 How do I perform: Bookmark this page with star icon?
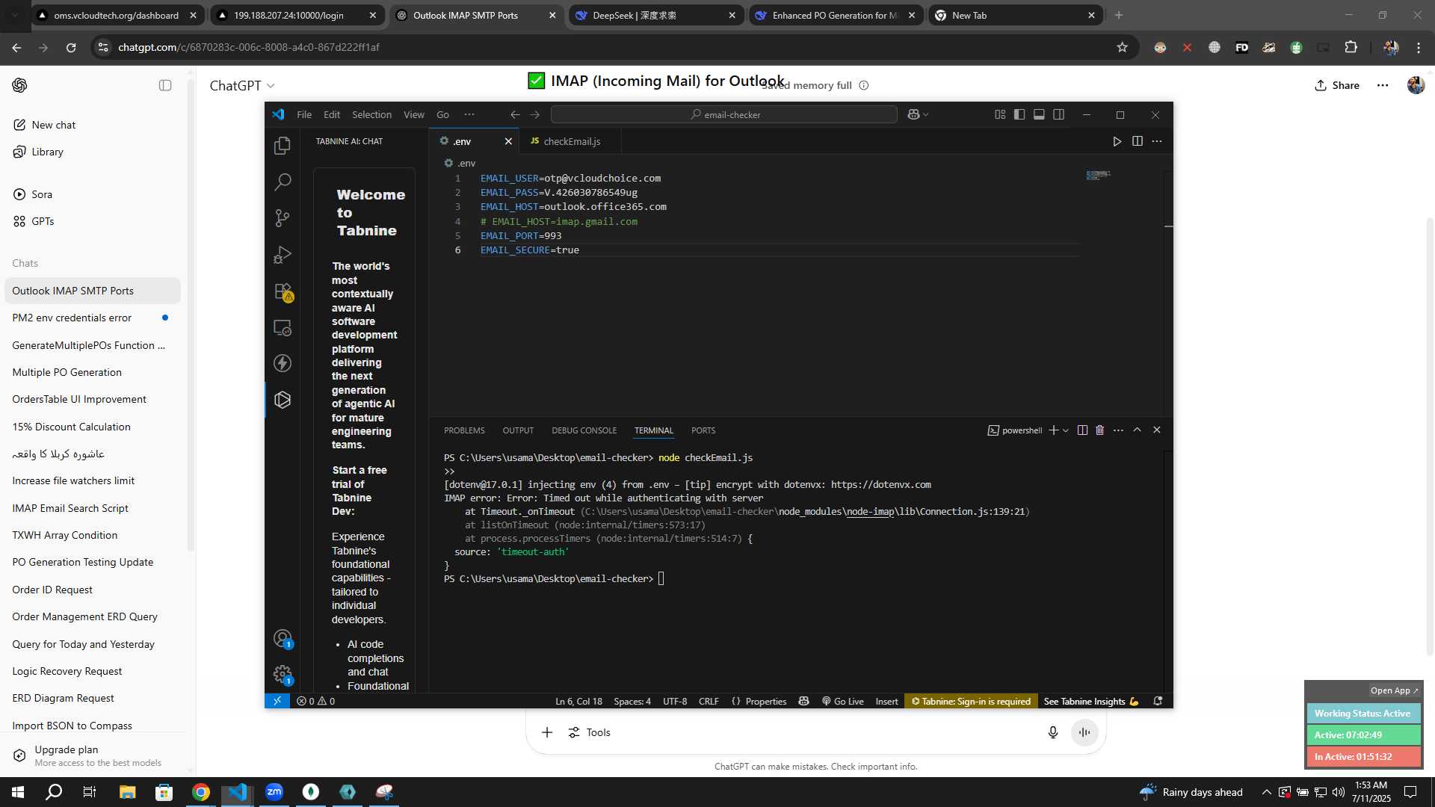click(1122, 47)
